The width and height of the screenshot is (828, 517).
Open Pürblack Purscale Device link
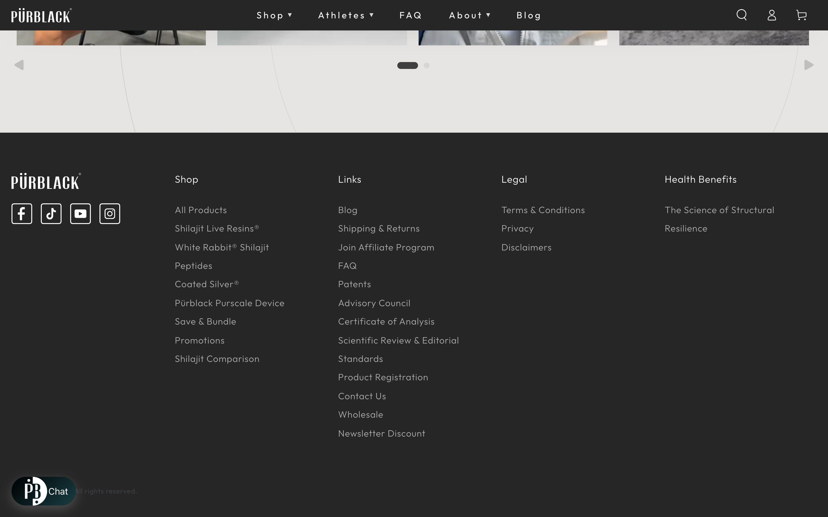pos(230,303)
